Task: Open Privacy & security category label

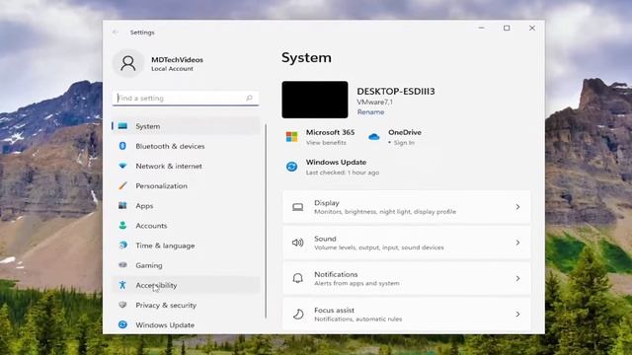Action: coord(166,305)
